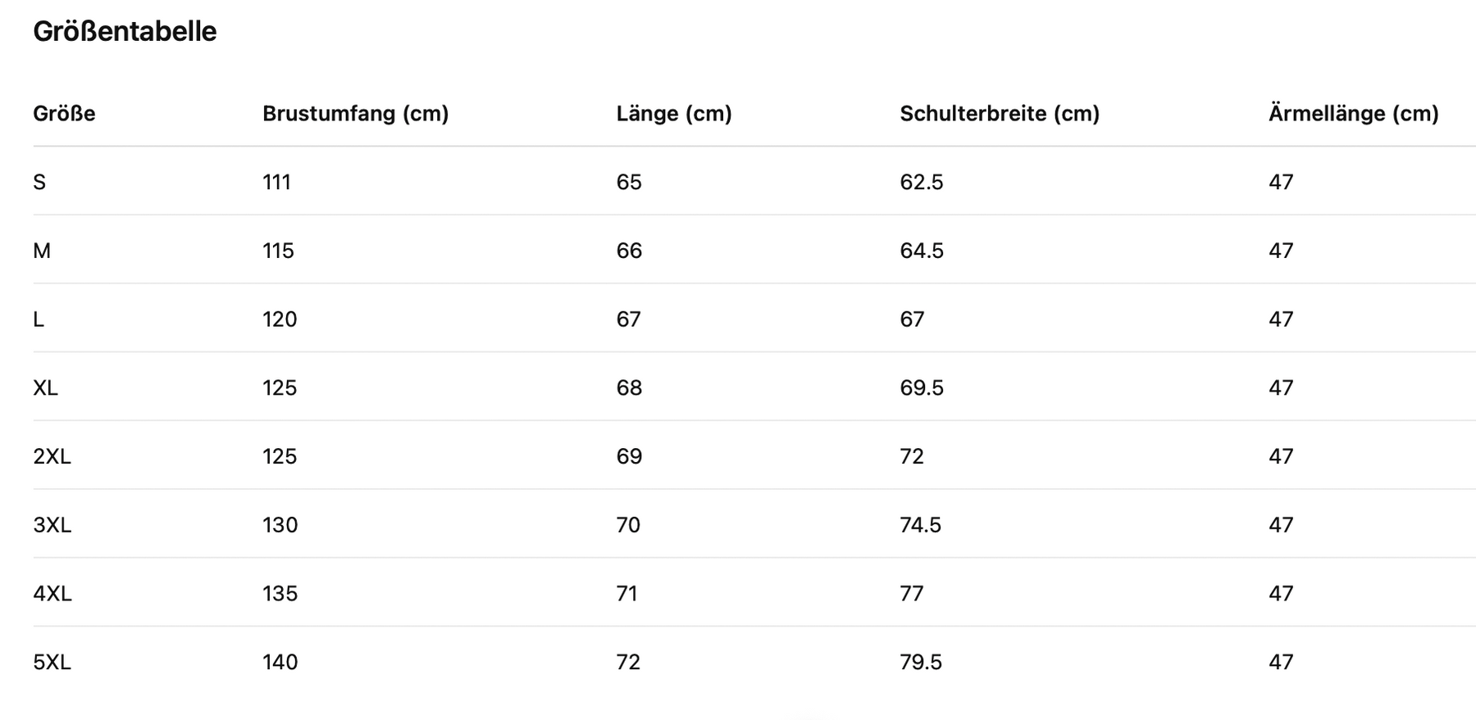This screenshot has height=720, width=1476.
Task: Click the Größentabelle heading
Action: pyautogui.click(x=125, y=32)
